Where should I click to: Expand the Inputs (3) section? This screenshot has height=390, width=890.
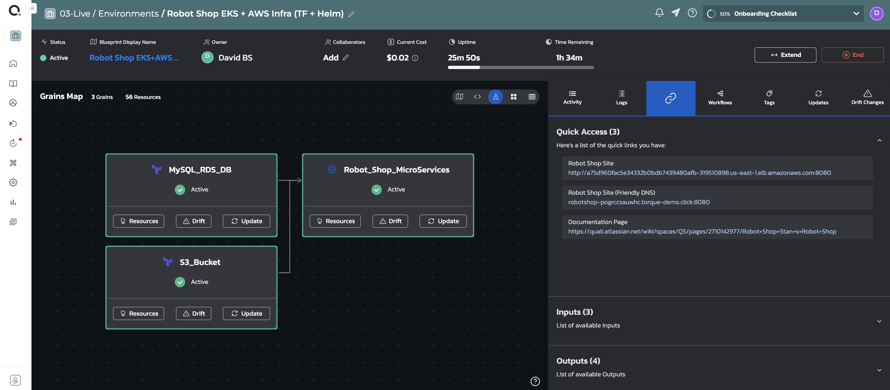879,321
